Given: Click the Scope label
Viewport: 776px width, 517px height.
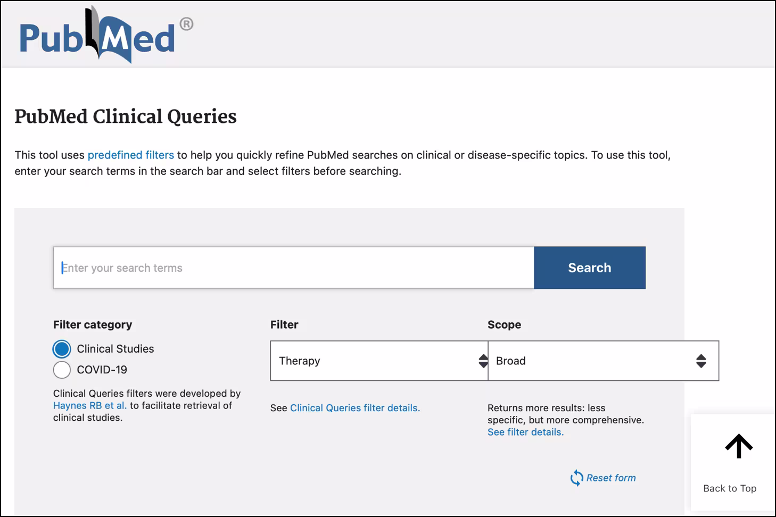Looking at the screenshot, I should 504,324.
